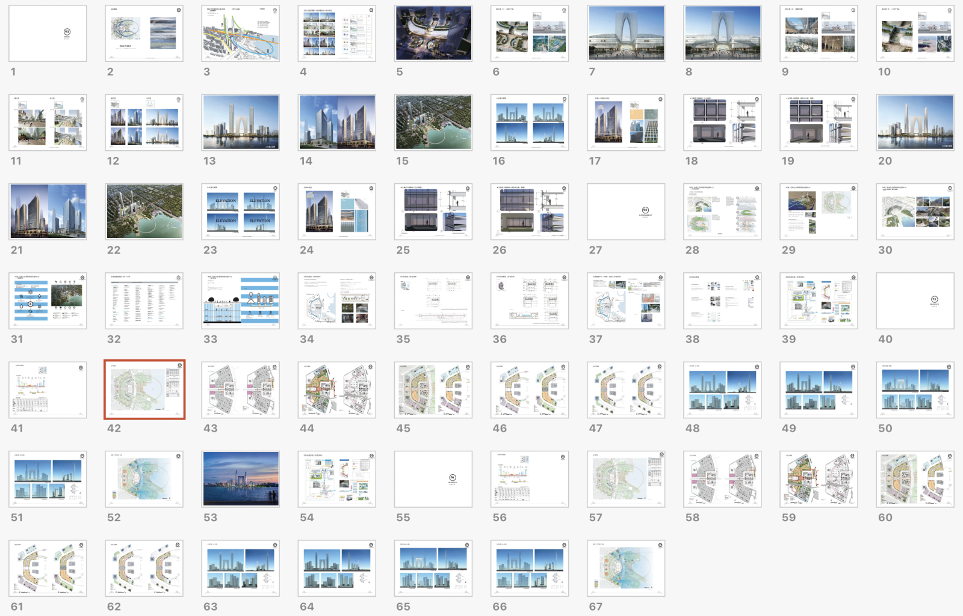The image size is (963, 616).
Task: Click the page number label 16
Action: point(499,161)
